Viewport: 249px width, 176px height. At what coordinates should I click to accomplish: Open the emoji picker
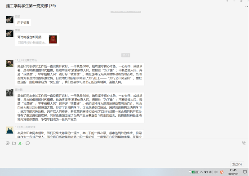point(8,143)
